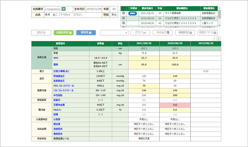
Task: Click the next-page right arrow above results table
Action: click(219, 38)
